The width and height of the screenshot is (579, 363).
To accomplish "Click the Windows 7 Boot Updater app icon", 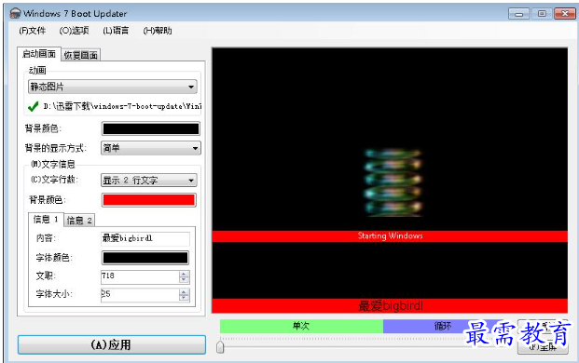I will [15, 14].
